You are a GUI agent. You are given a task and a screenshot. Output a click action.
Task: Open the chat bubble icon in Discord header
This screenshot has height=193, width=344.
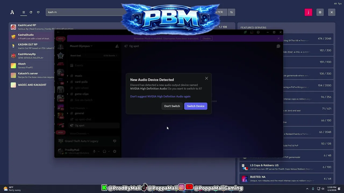click(x=278, y=46)
